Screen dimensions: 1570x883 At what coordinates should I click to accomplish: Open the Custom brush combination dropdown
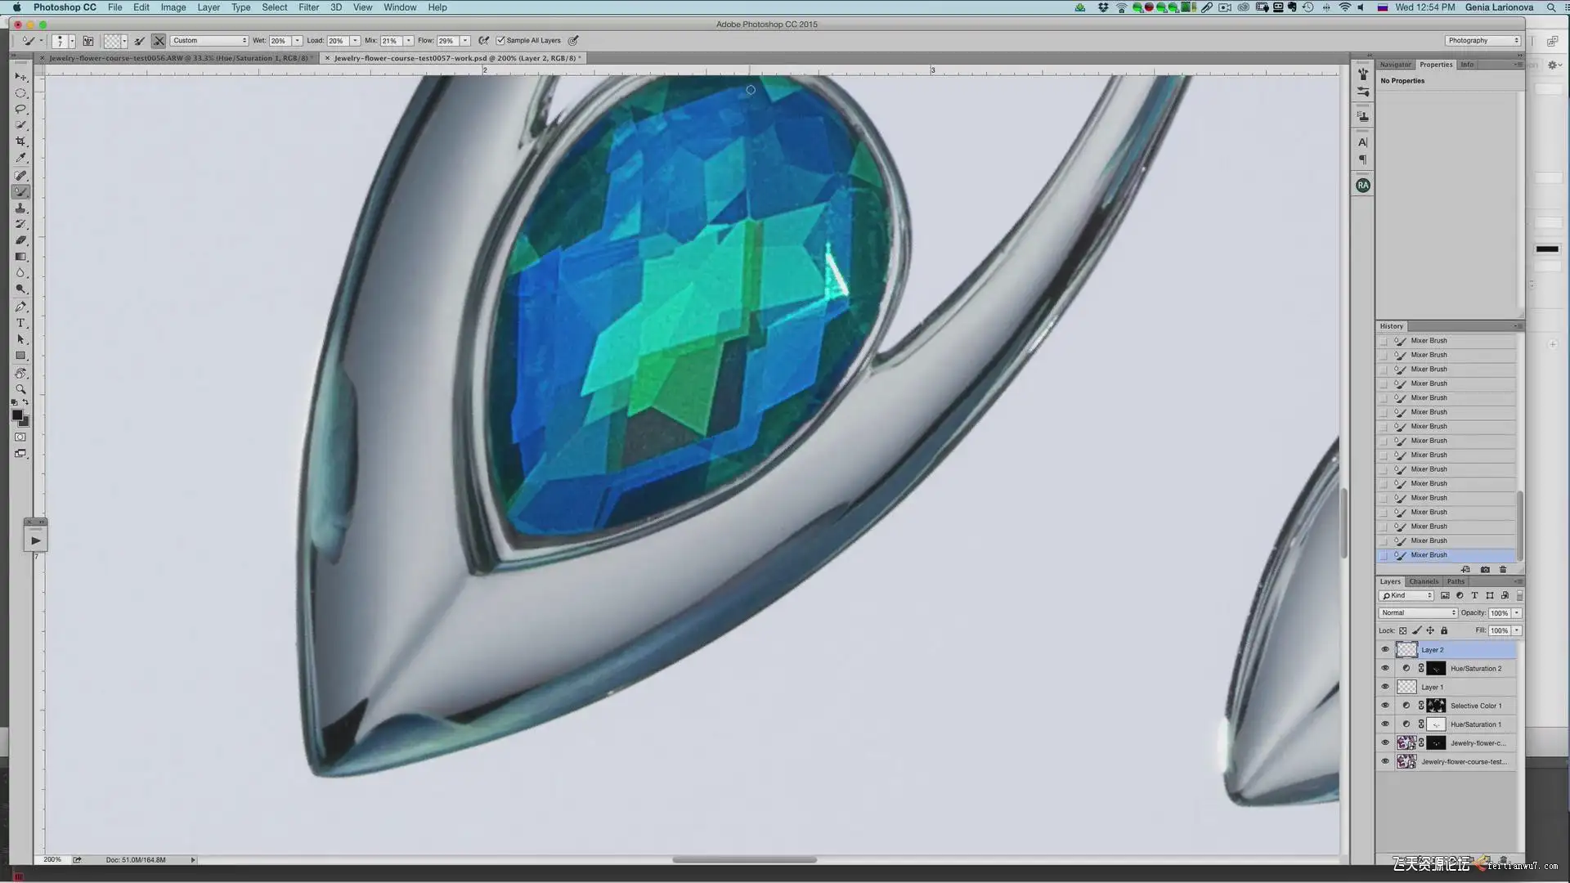[209, 40]
